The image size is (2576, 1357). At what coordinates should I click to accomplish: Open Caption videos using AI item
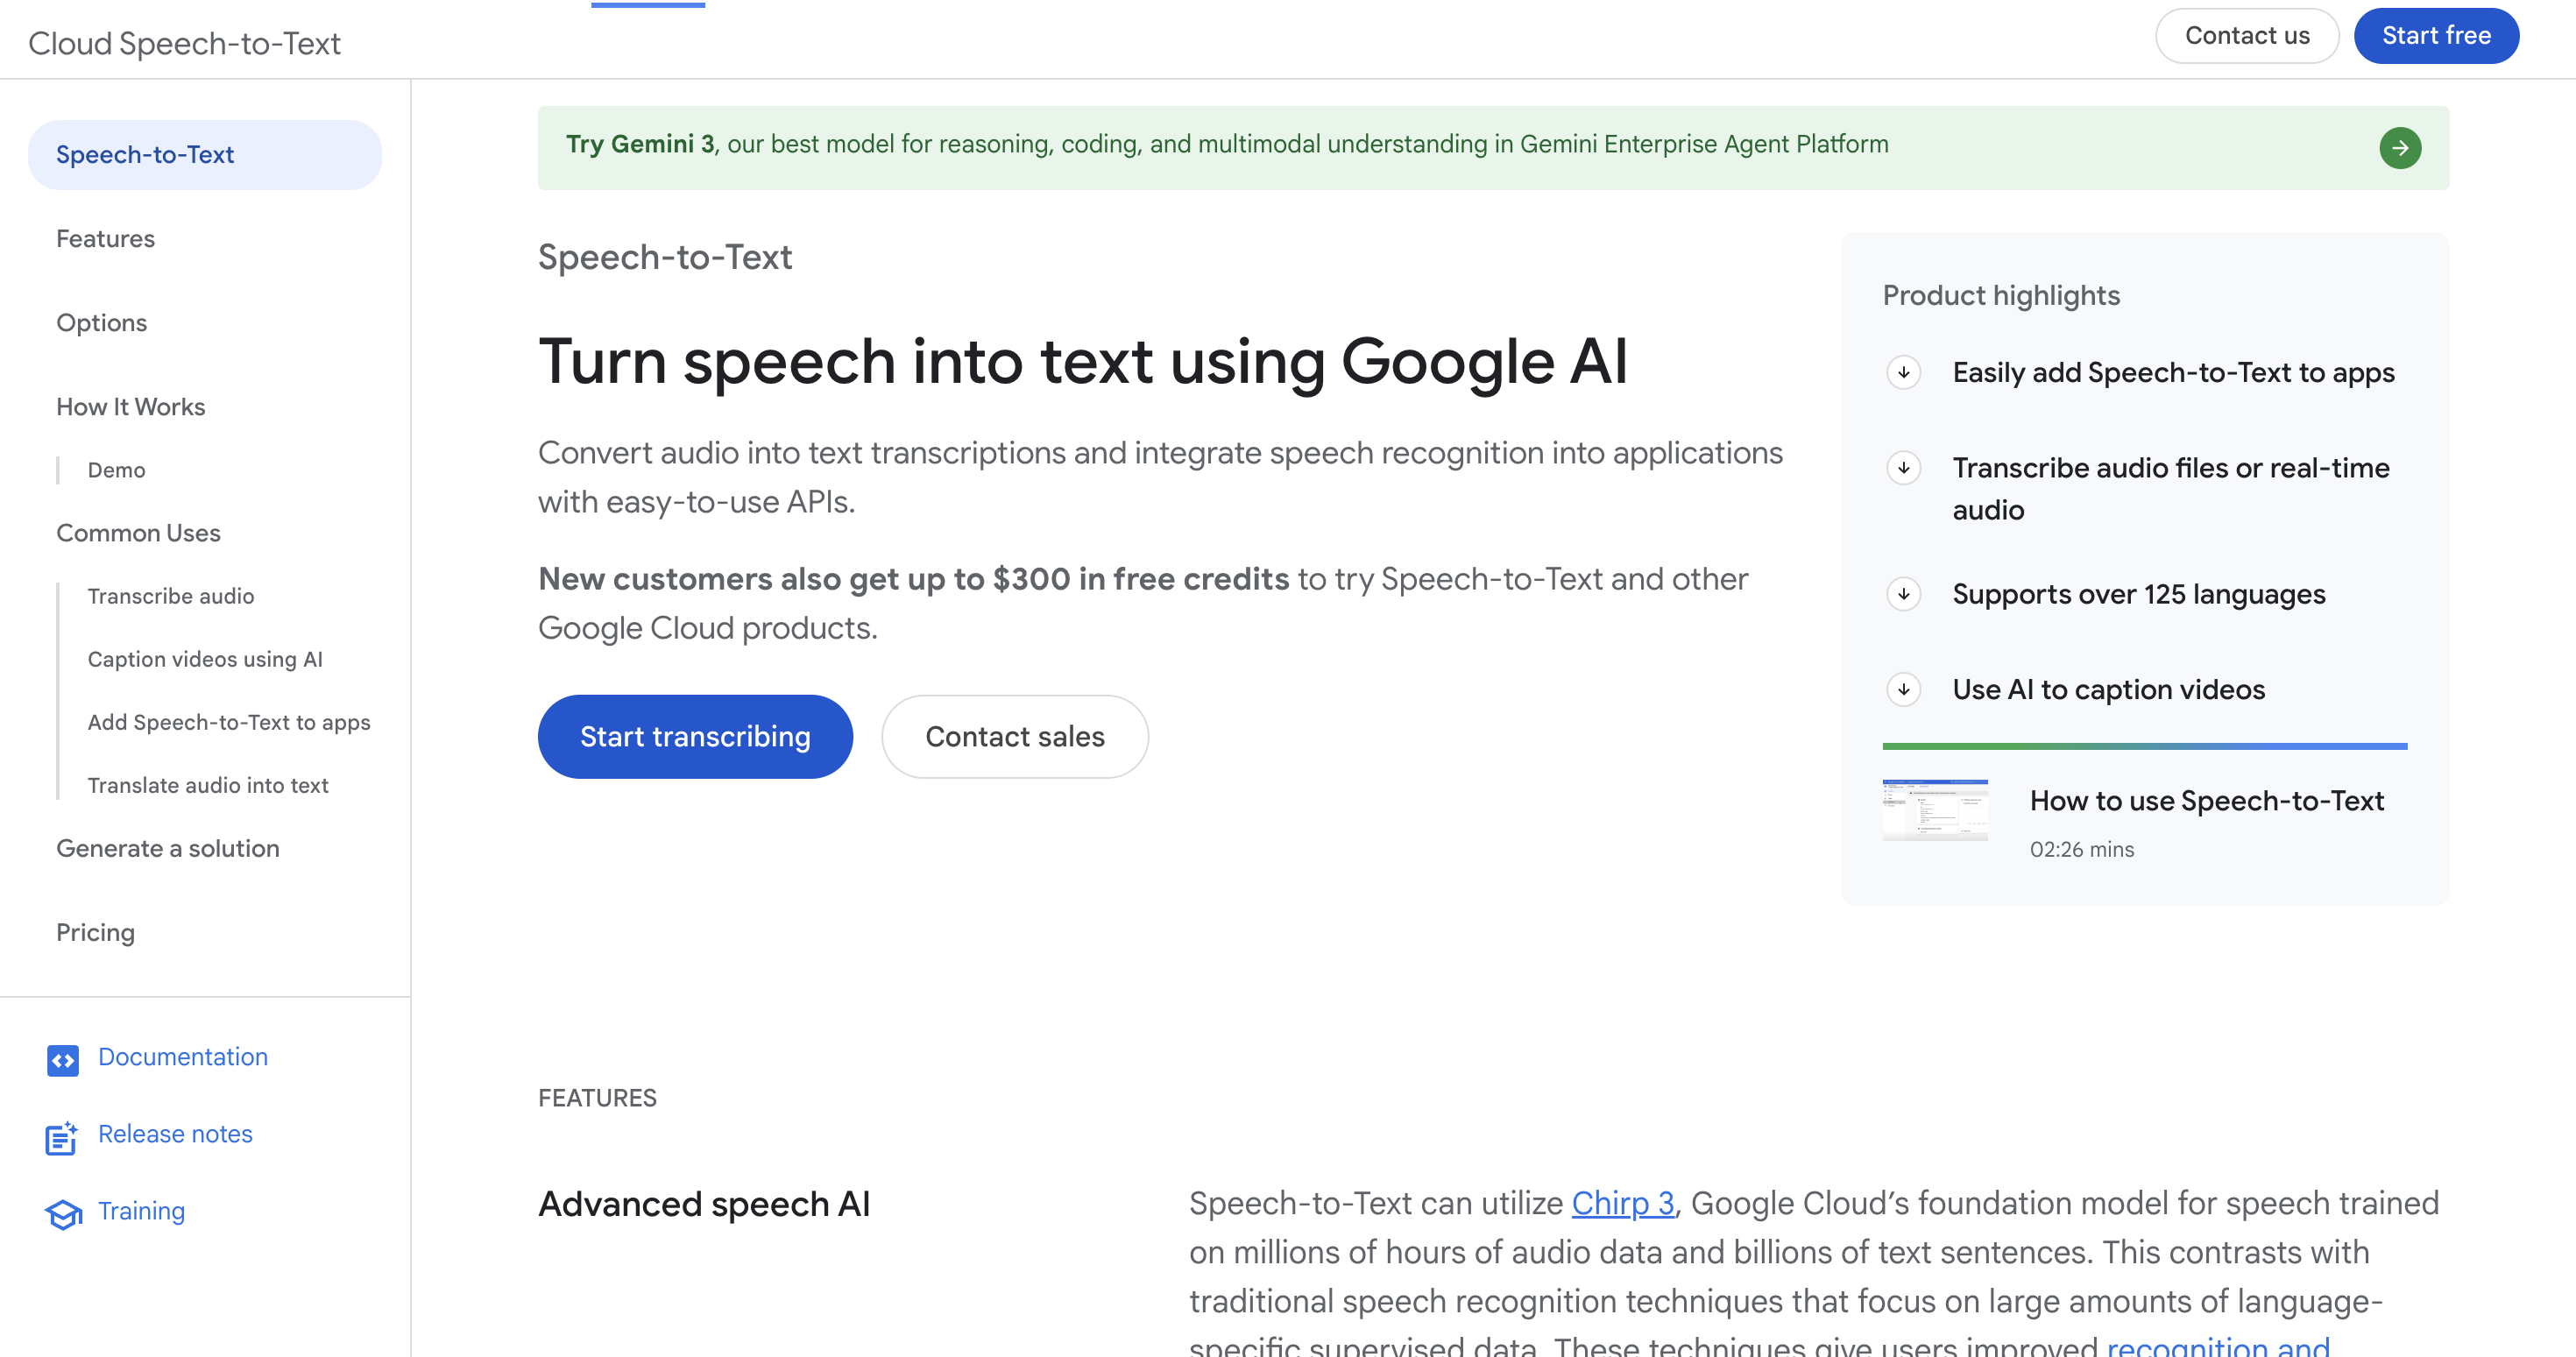tap(205, 659)
